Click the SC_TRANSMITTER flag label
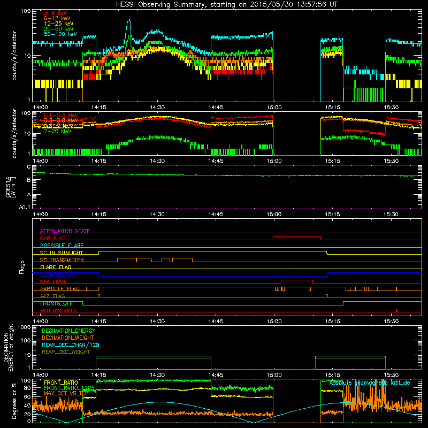The image size is (428, 428). coord(62,260)
